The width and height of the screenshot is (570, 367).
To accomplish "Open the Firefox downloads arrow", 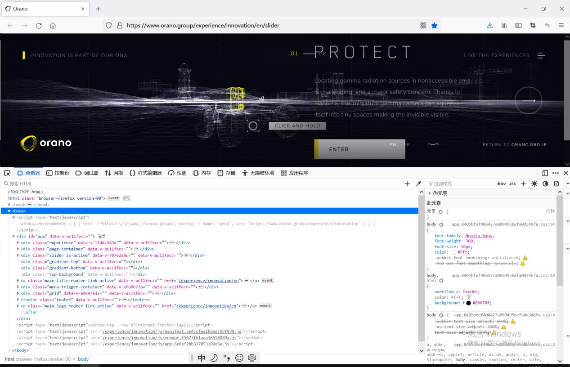I will click(490, 26).
